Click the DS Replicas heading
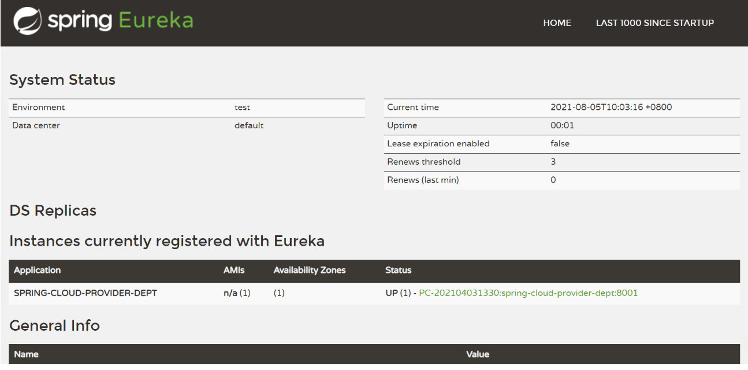This screenshot has width=748, height=370. (x=53, y=211)
